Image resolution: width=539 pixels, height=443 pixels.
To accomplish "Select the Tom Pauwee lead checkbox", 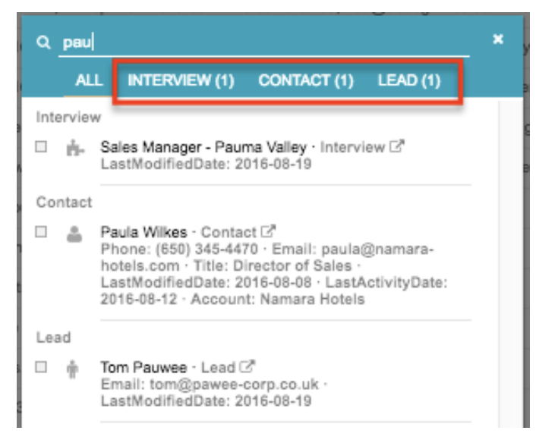I will (41, 367).
